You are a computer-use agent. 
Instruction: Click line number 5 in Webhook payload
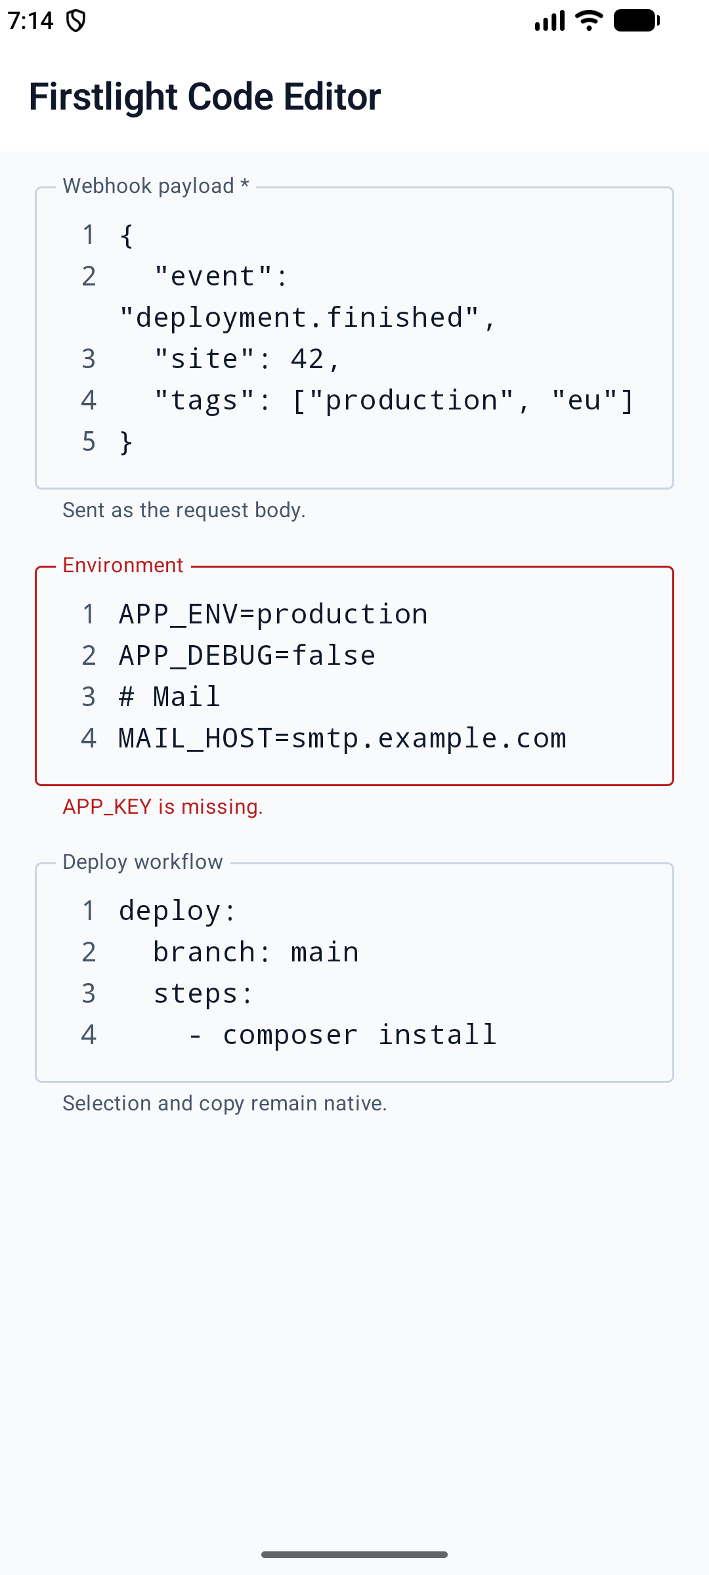click(x=89, y=442)
